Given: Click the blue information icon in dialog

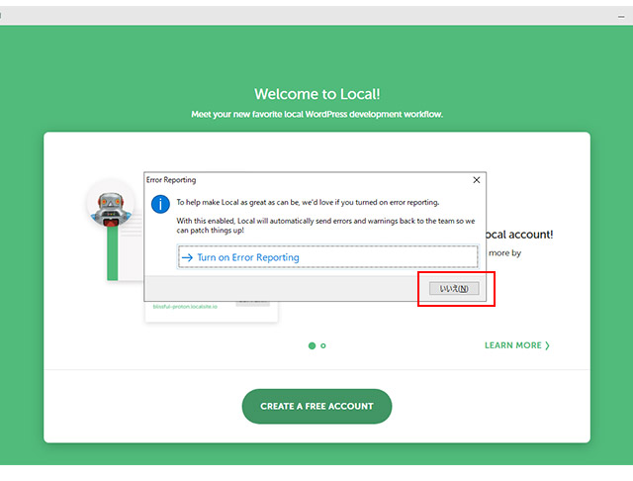Looking at the screenshot, I should click(x=160, y=204).
